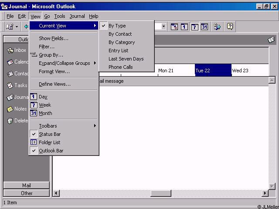The image size is (279, 209).
Task: Click the Other group button
Action: point(26,193)
